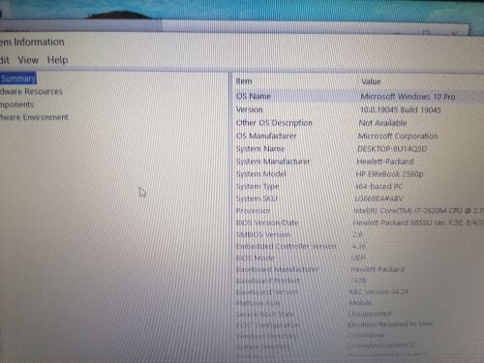Screen dimensions: 484x363
Task: Select the Summary tree node
Action: click(17, 78)
